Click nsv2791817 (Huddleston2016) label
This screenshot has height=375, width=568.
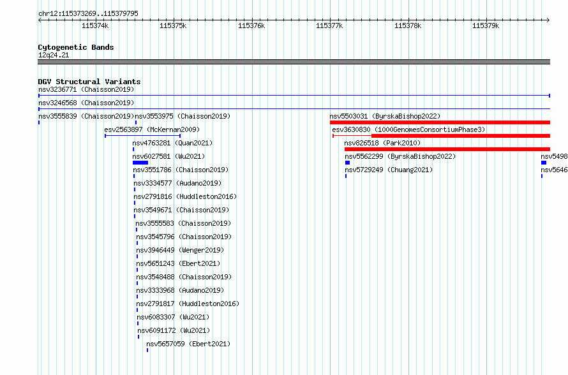click(x=188, y=304)
